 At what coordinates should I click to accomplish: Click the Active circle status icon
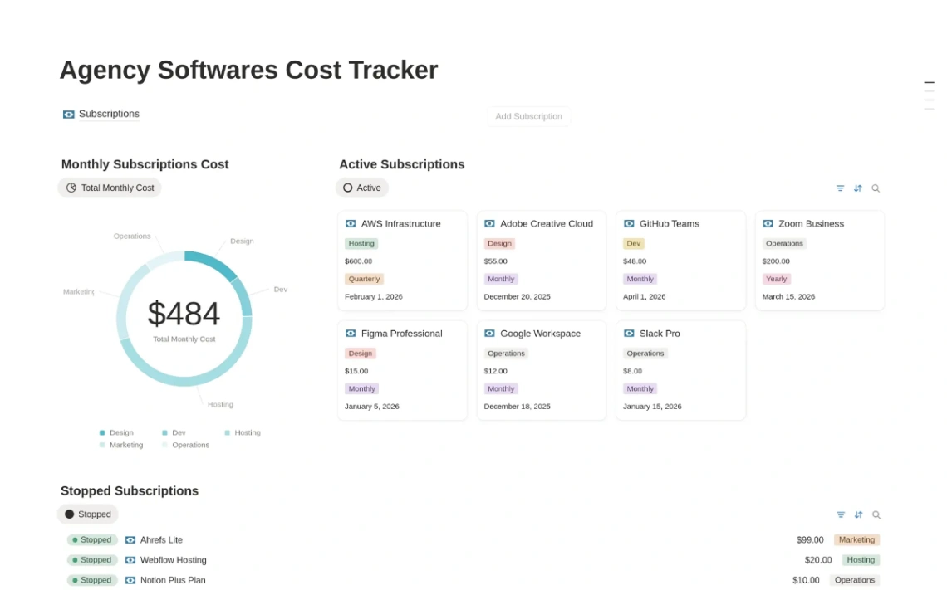pyautogui.click(x=348, y=188)
